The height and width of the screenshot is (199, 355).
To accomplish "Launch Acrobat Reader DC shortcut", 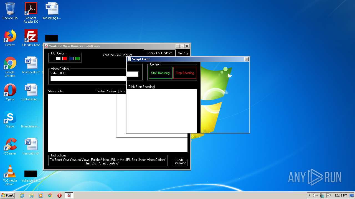I will click(31, 12).
